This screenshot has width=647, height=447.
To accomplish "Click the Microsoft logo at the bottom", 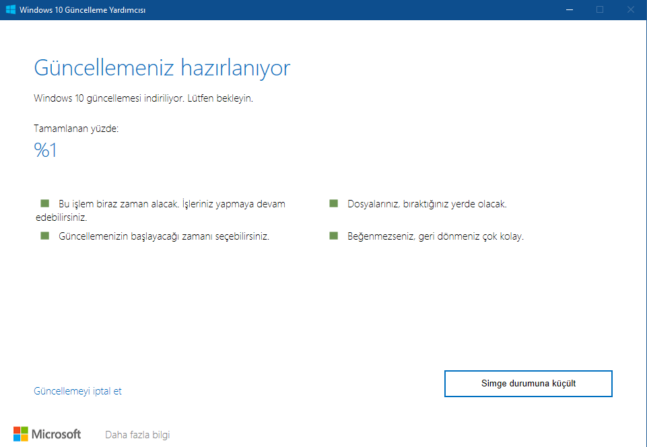I will [47, 434].
